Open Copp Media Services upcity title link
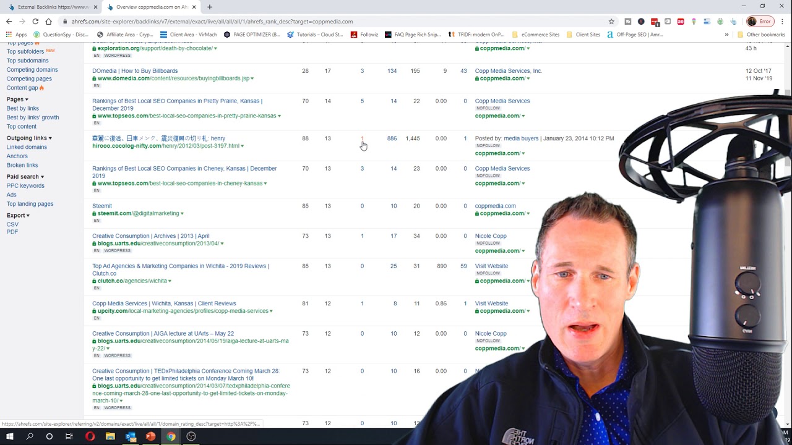792x445 pixels. 164,303
